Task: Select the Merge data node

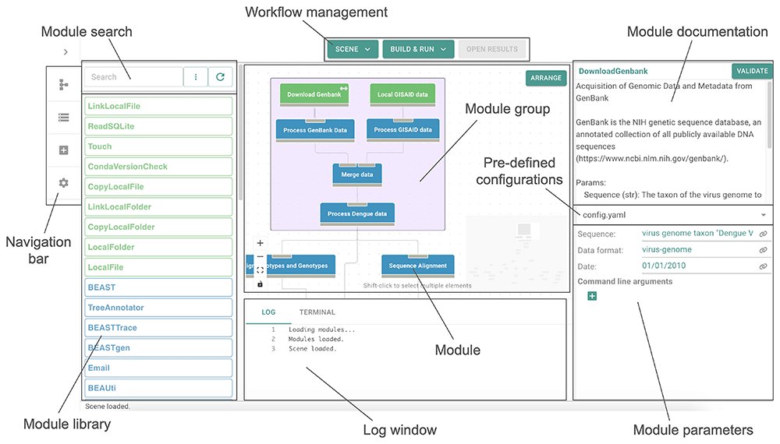Action: [x=357, y=174]
